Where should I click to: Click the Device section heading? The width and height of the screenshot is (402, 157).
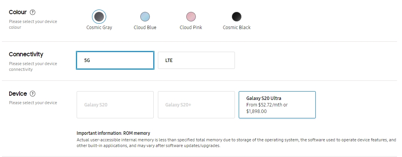coord(18,94)
